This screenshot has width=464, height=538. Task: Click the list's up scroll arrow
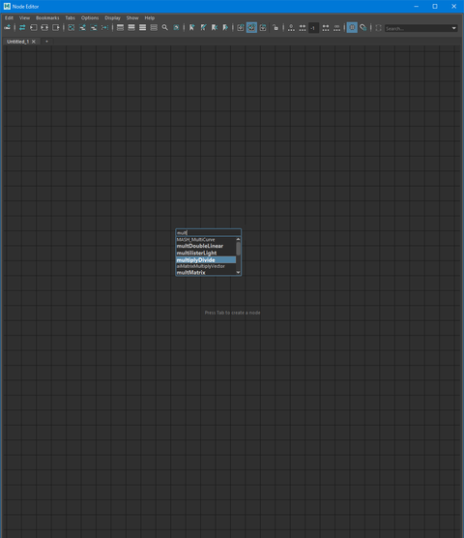pos(238,240)
